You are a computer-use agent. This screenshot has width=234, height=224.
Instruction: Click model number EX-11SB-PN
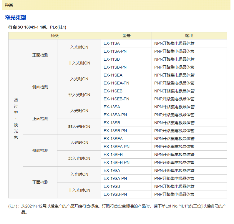(115, 67)
